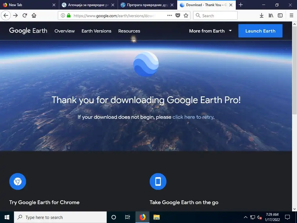The image size is (297, 223).
Task: Click the mobile phone icon circle
Action: pos(158,181)
